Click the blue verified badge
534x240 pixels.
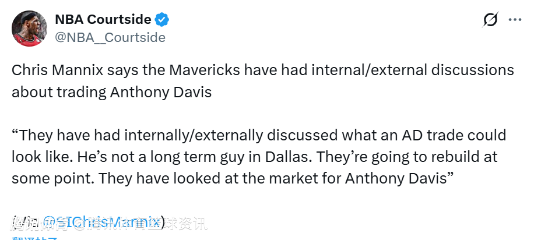[x=162, y=20]
